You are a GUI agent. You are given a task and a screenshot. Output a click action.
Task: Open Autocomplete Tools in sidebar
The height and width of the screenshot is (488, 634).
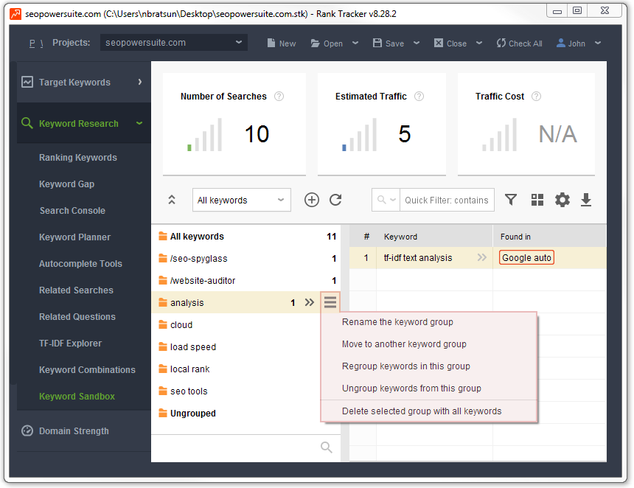coord(80,264)
